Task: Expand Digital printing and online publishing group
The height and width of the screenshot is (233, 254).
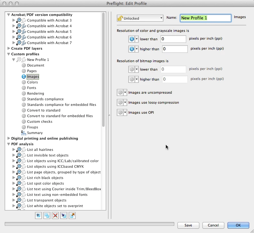Action: point(8,138)
